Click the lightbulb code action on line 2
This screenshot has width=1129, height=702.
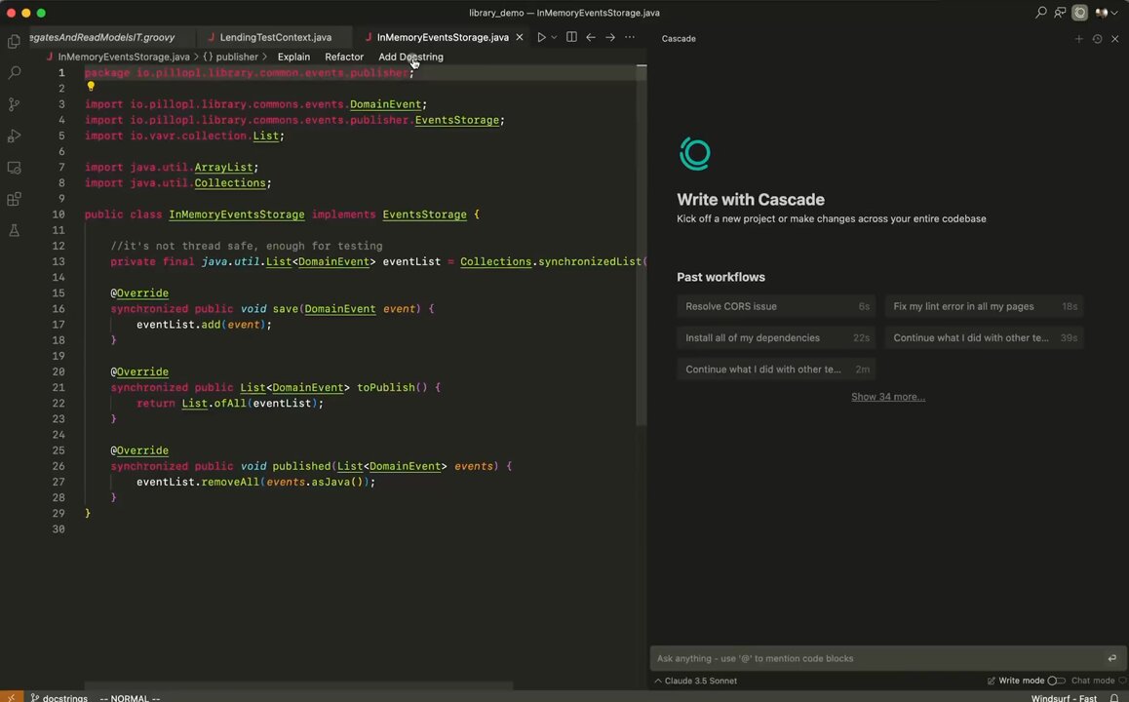(91, 87)
